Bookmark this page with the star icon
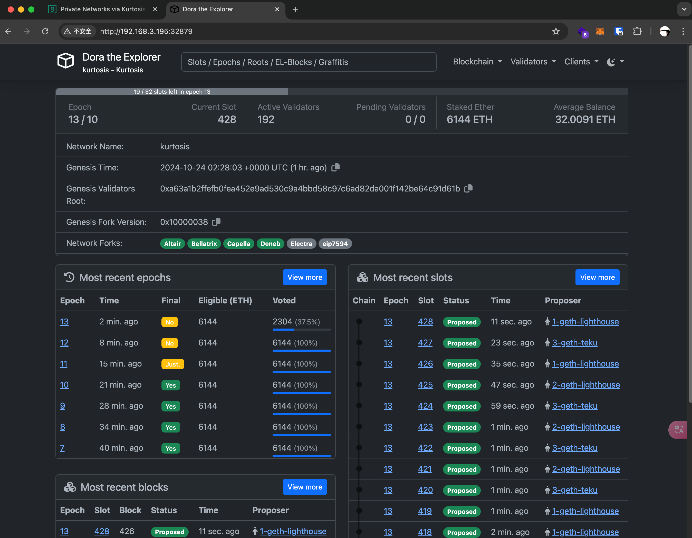This screenshot has width=692, height=538. click(556, 31)
